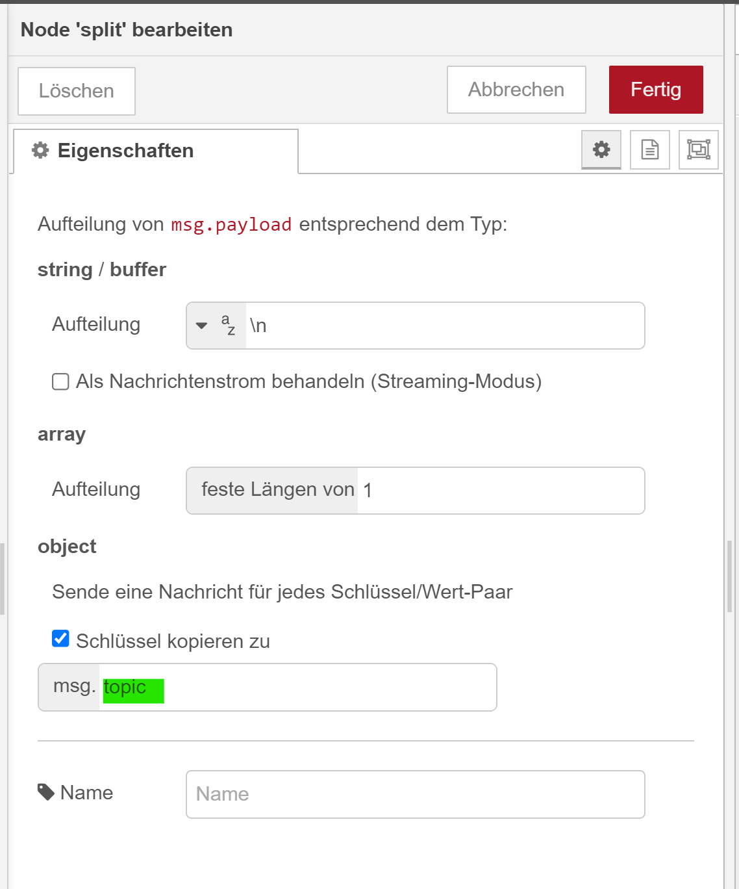Click the tag icon beside Name

point(45,792)
